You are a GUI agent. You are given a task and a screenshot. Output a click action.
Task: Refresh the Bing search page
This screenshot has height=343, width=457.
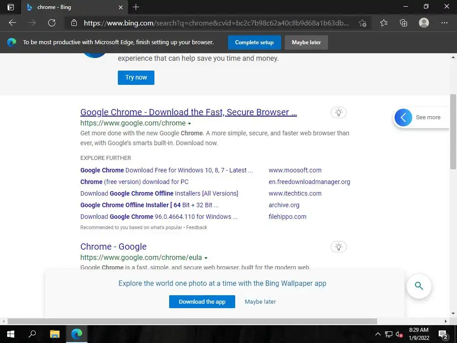(x=52, y=23)
